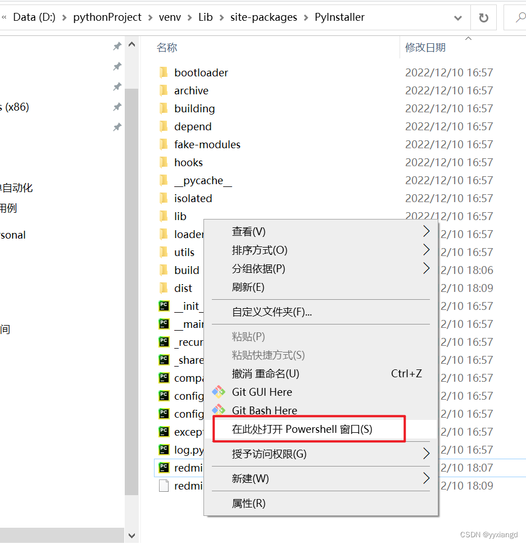Expand the chevron after Data (D:)

click(64, 18)
